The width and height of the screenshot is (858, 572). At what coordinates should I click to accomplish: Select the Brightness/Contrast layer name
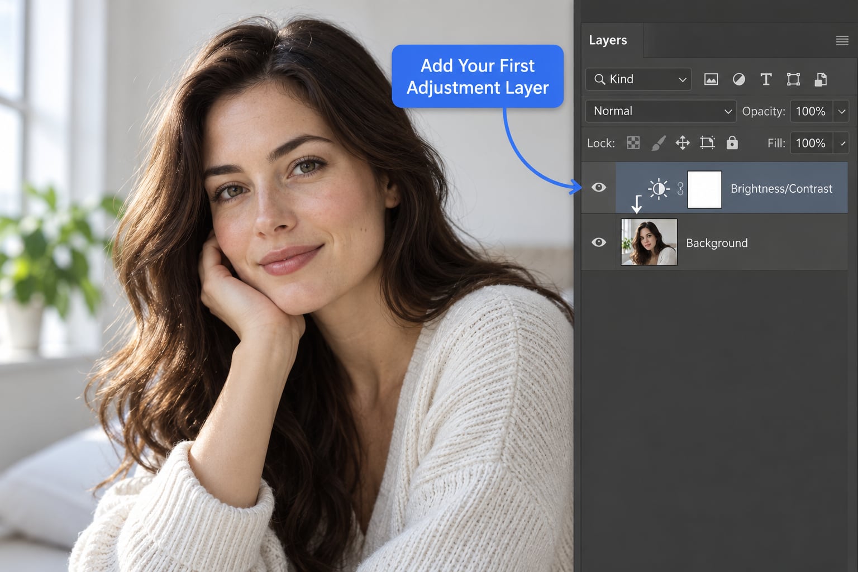[781, 189]
